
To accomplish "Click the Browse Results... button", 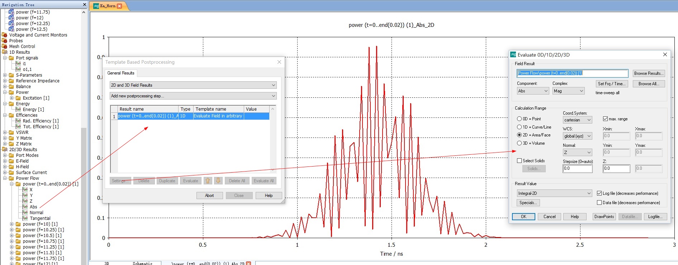I will pyautogui.click(x=649, y=73).
